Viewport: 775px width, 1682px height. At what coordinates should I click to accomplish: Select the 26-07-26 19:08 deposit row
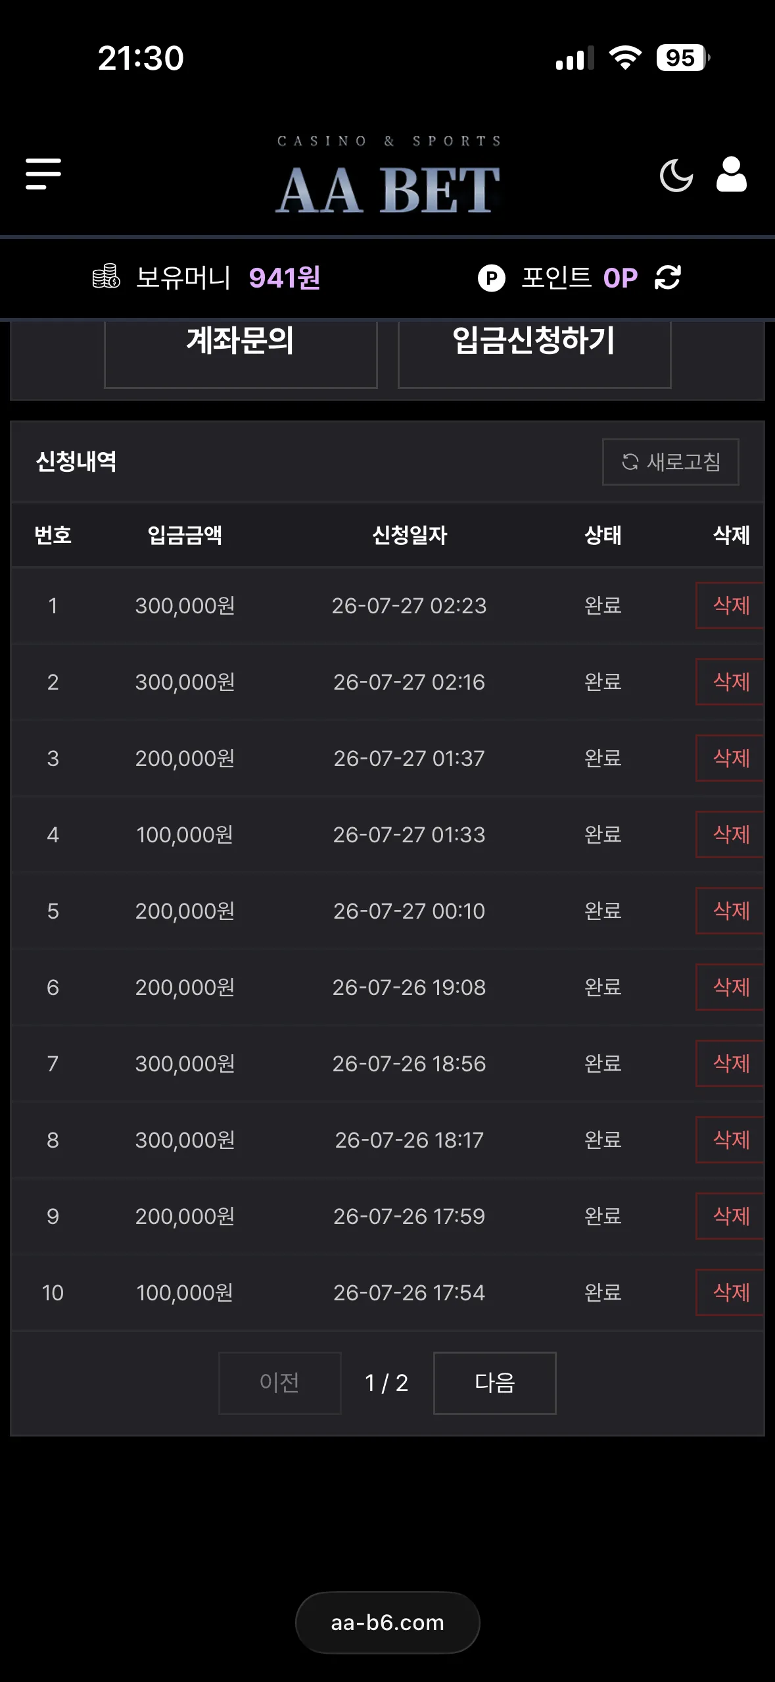click(387, 987)
